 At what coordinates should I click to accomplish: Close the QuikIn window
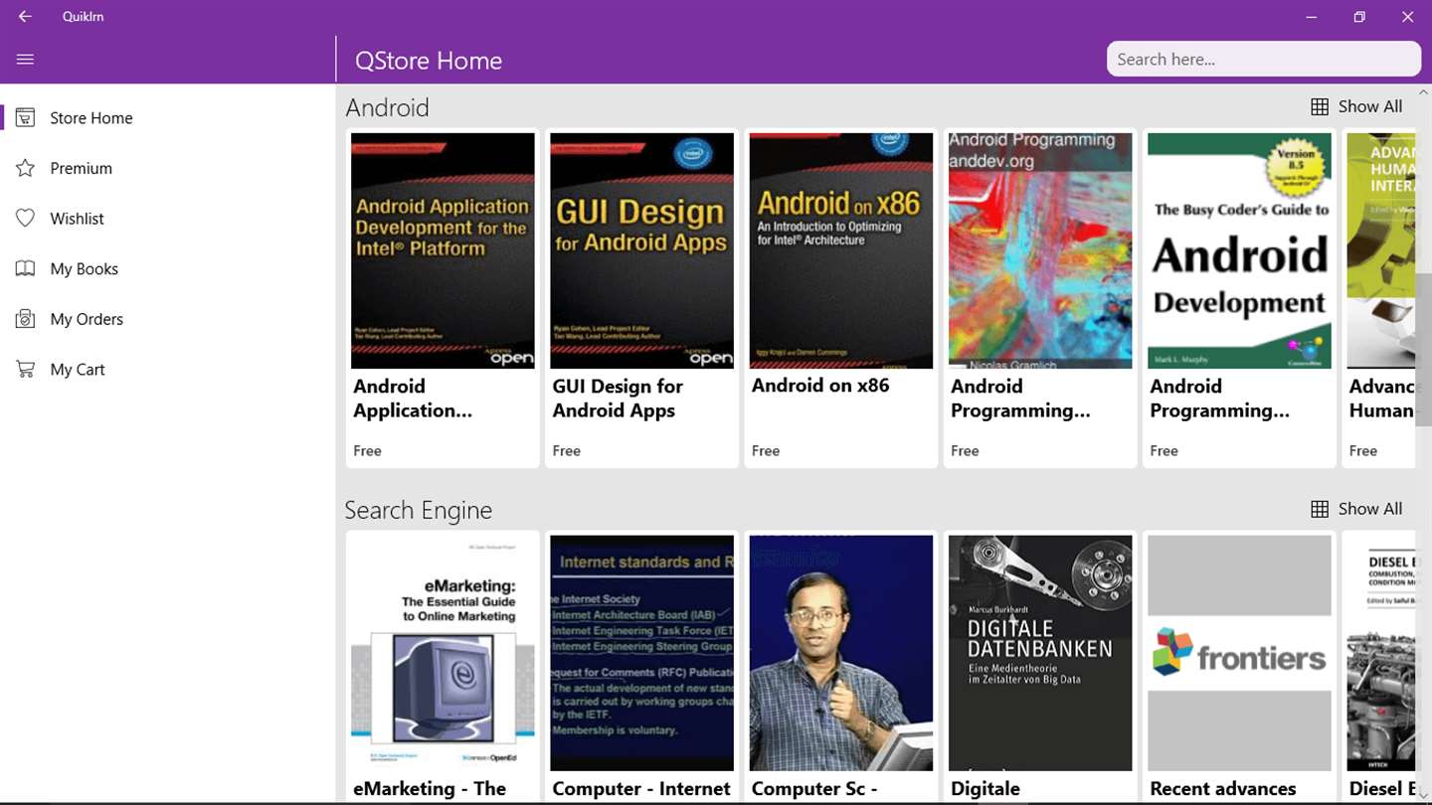tap(1407, 16)
